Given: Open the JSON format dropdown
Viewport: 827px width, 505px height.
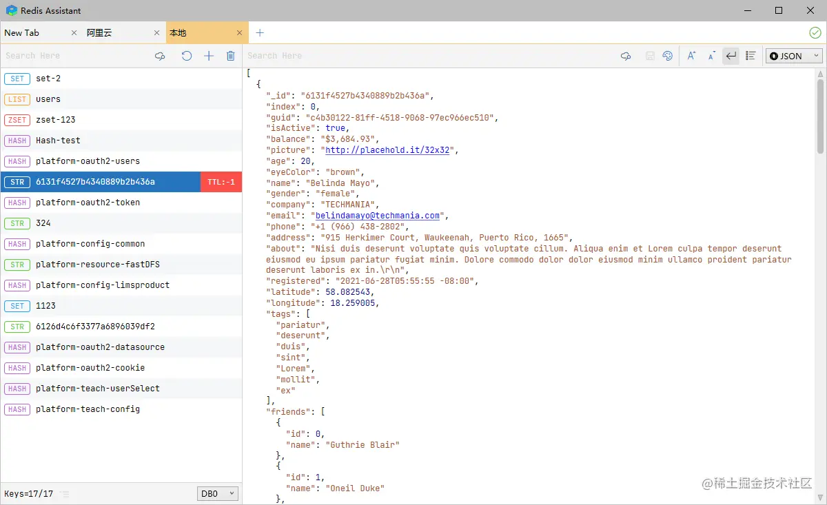Looking at the screenshot, I should (795, 56).
